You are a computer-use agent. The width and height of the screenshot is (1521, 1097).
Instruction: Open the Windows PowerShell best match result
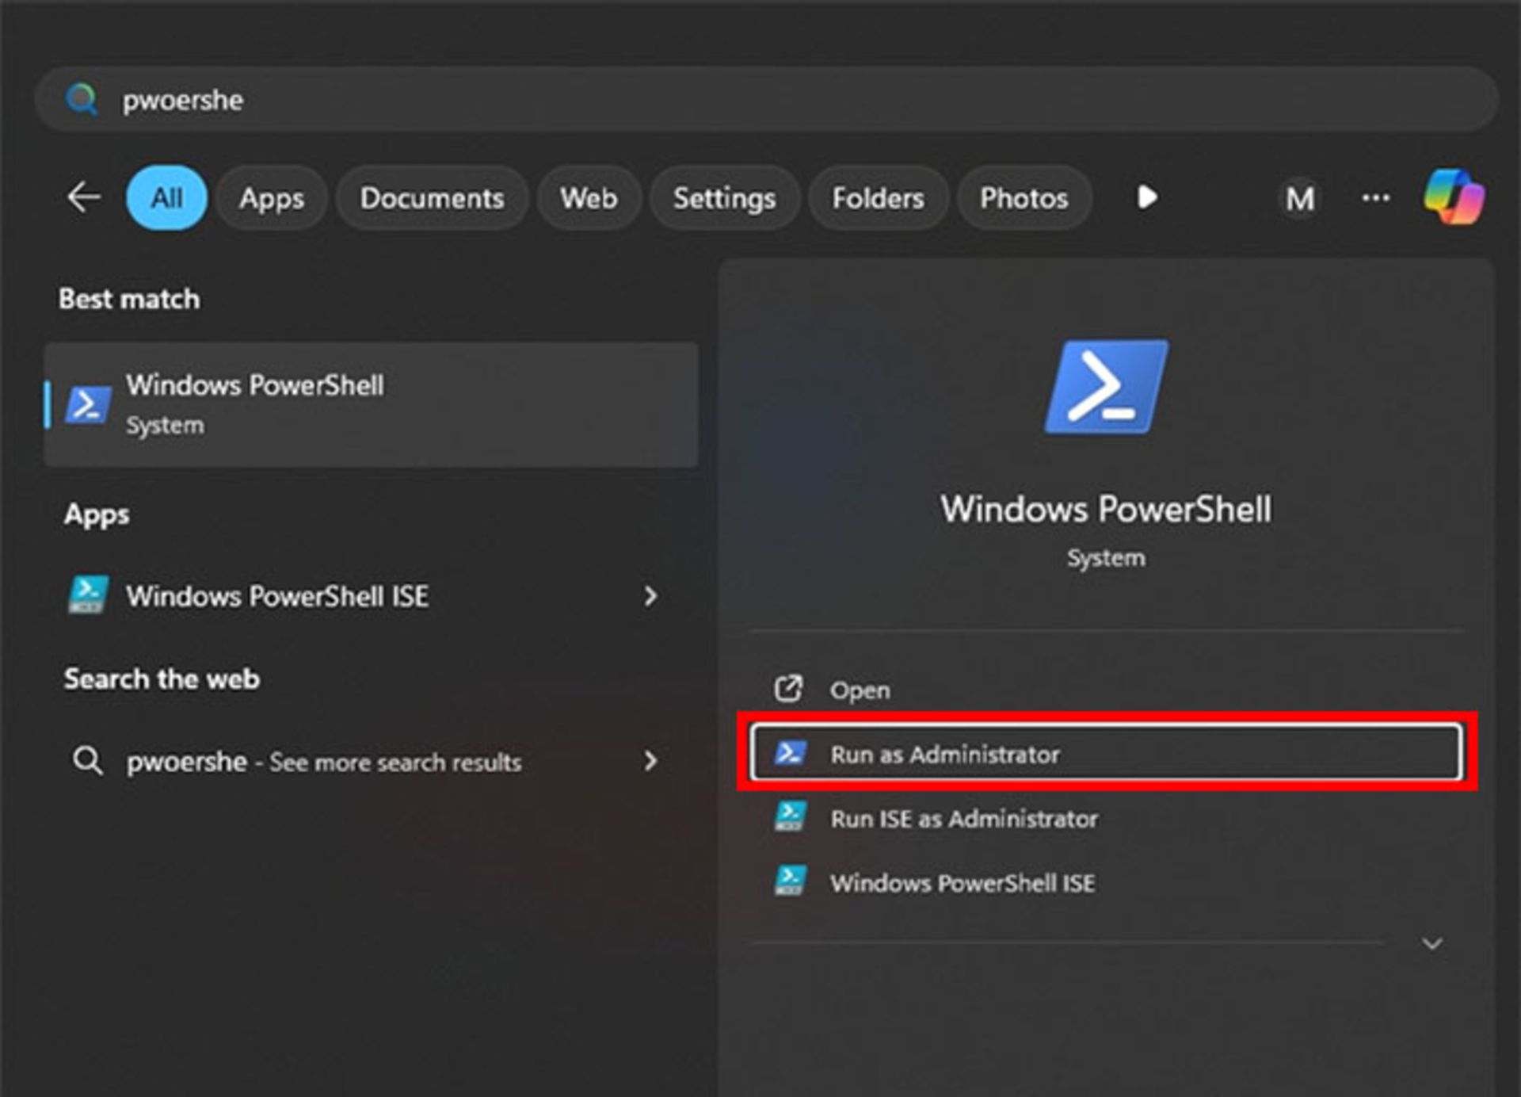tap(371, 405)
